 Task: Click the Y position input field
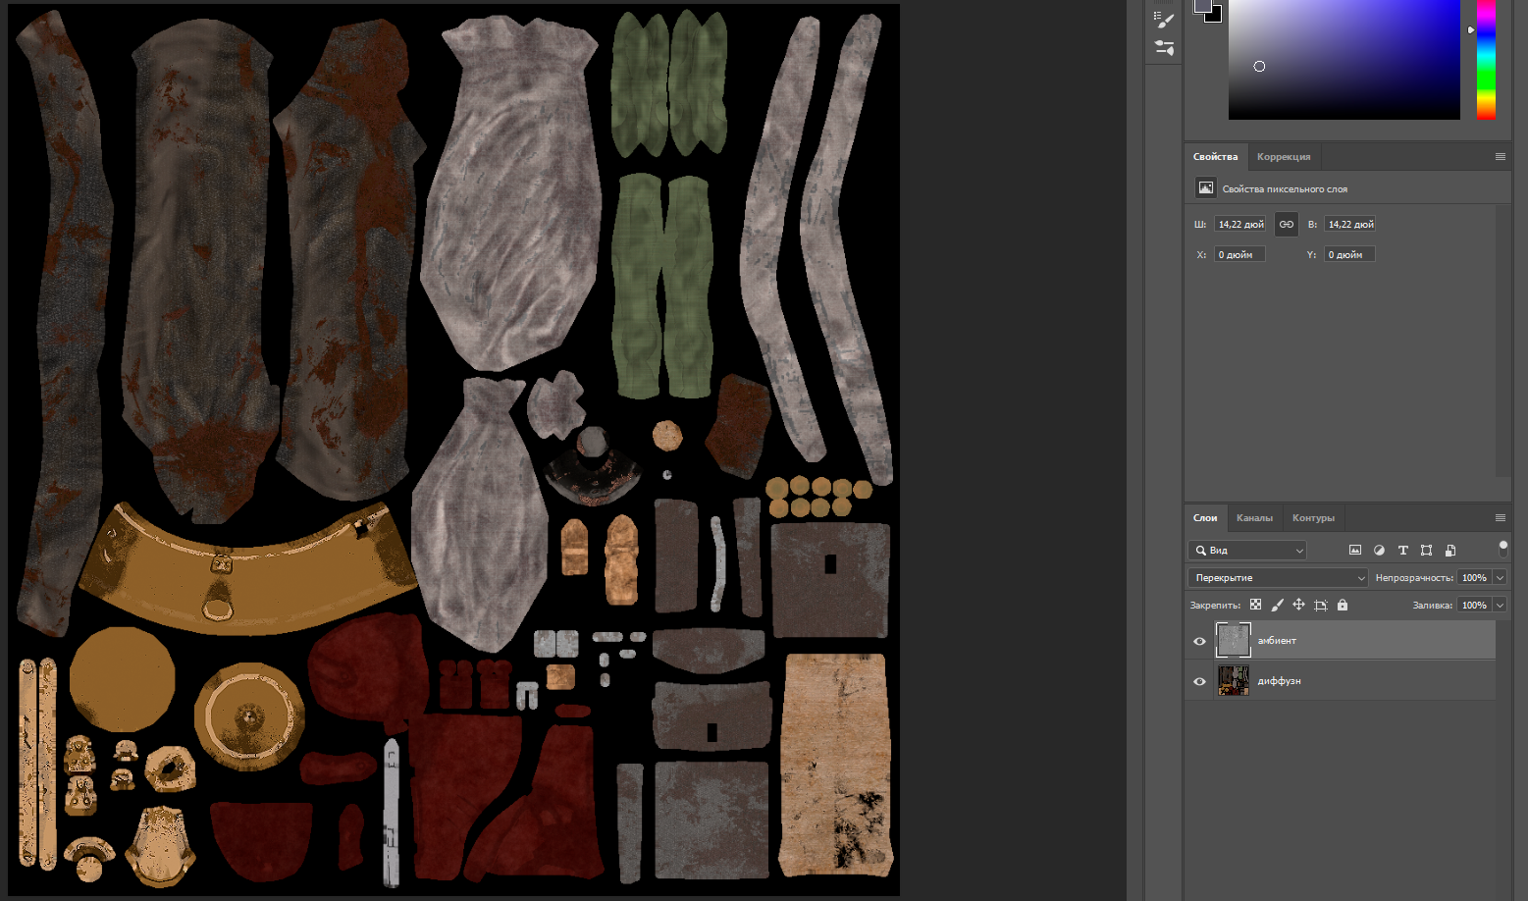pos(1349,254)
